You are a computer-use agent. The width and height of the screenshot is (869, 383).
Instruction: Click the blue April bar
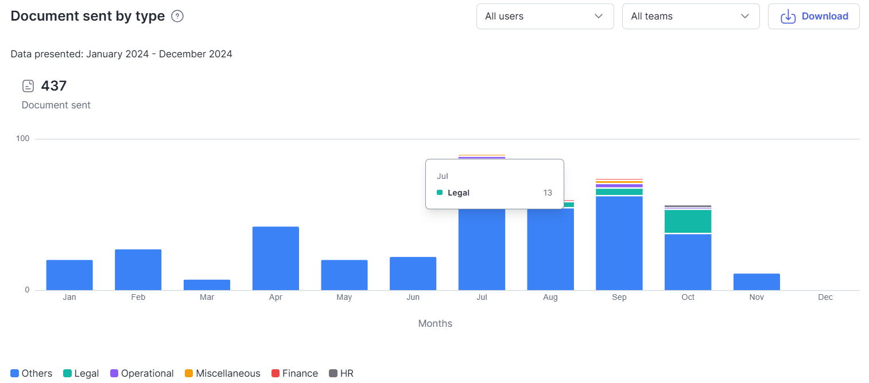point(276,258)
